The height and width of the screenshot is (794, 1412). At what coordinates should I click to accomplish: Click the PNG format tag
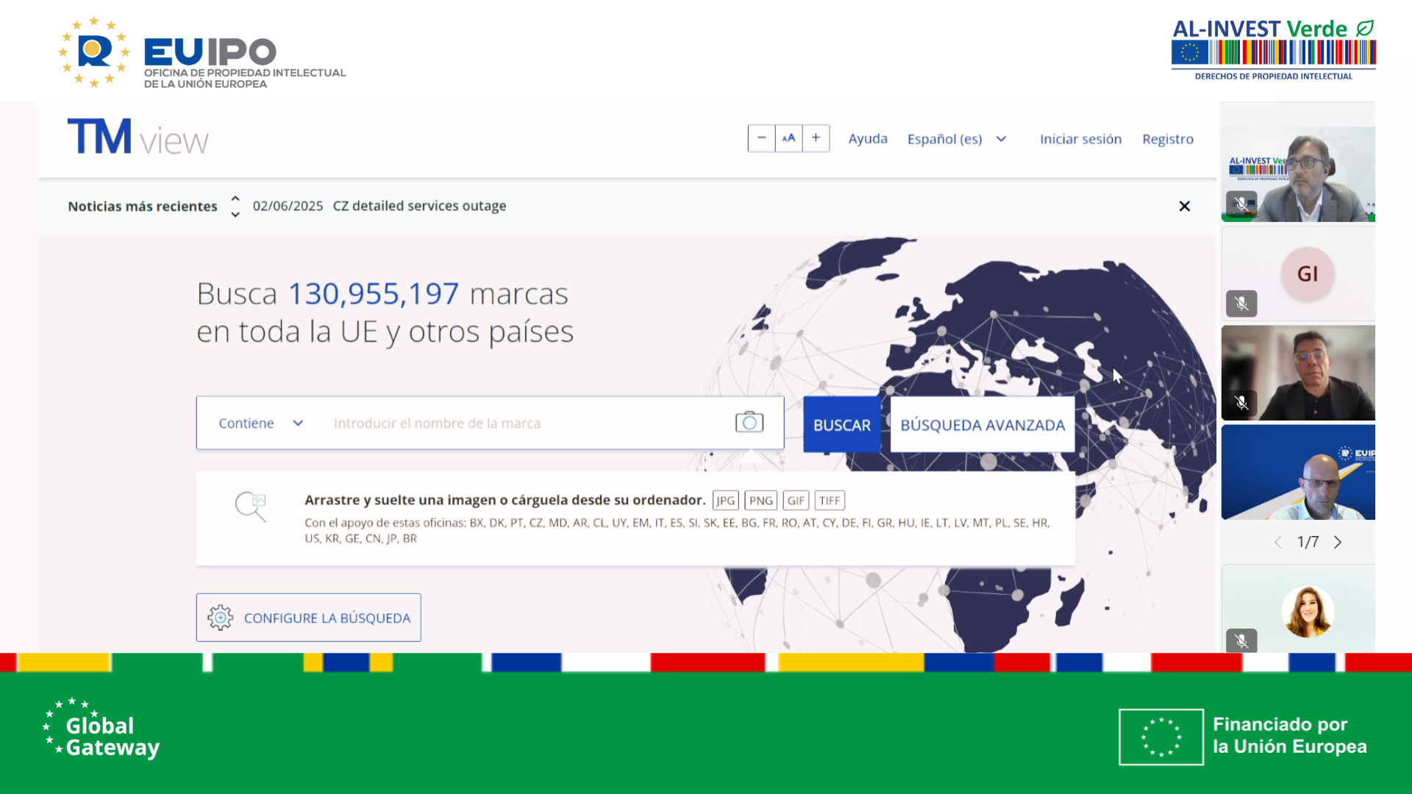(760, 501)
